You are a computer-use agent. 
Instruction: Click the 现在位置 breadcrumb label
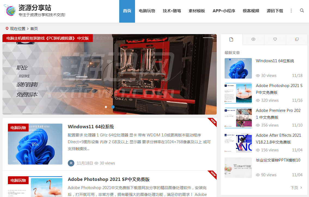(x=18, y=29)
